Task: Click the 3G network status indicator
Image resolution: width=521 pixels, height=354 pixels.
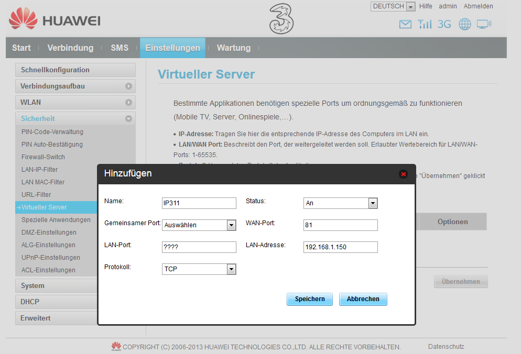Action: pyautogui.click(x=444, y=24)
